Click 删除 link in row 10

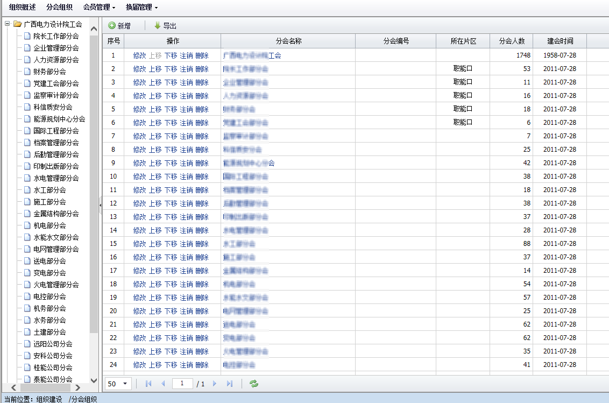pyautogui.click(x=202, y=176)
